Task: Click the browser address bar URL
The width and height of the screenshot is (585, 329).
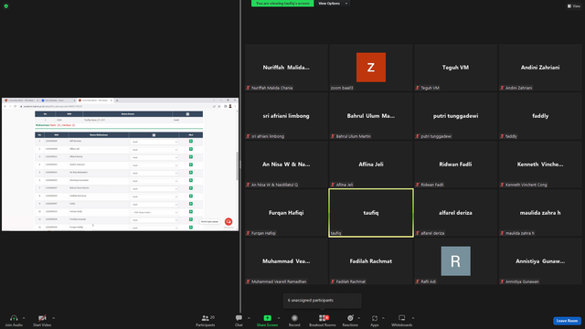Action: click(x=52, y=106)
